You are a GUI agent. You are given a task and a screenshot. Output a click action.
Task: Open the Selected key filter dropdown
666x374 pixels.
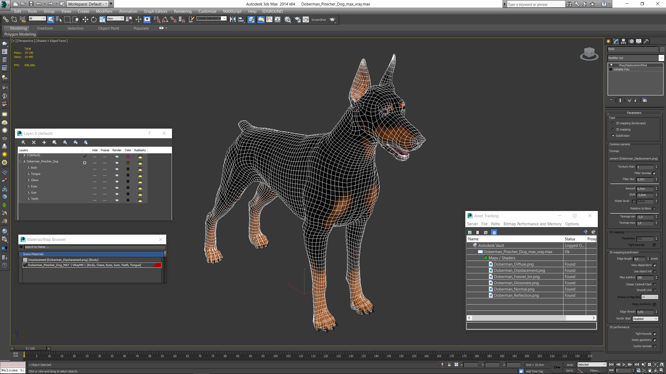(x=591, y=364)
